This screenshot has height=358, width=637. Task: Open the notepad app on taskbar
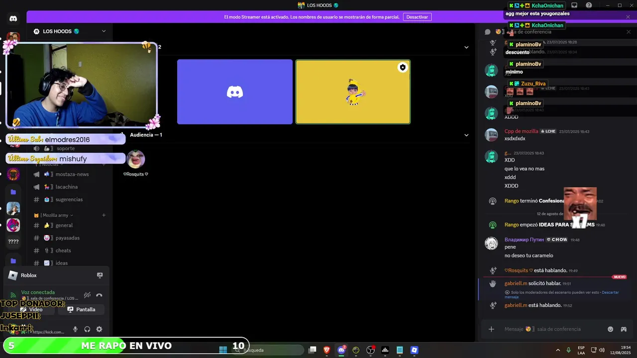pyautogui.click(x=400, y=350)
